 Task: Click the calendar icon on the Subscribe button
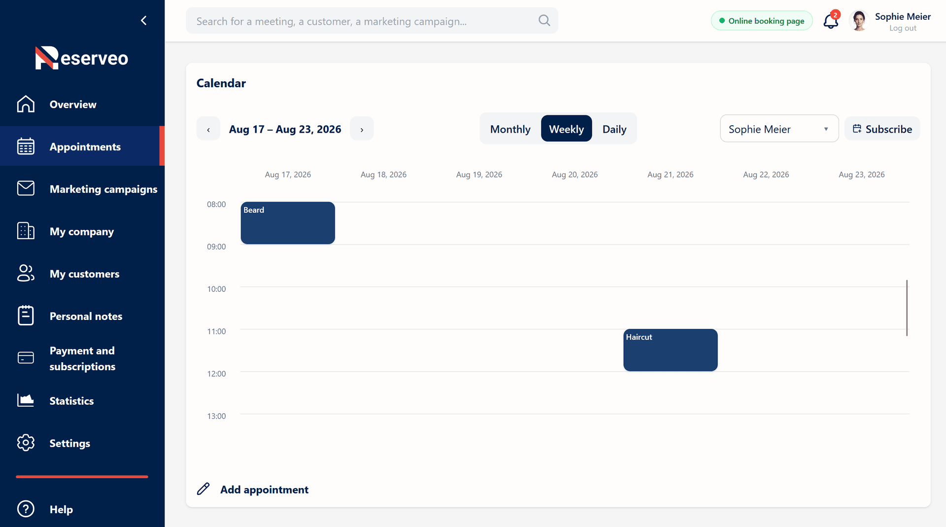857,129
